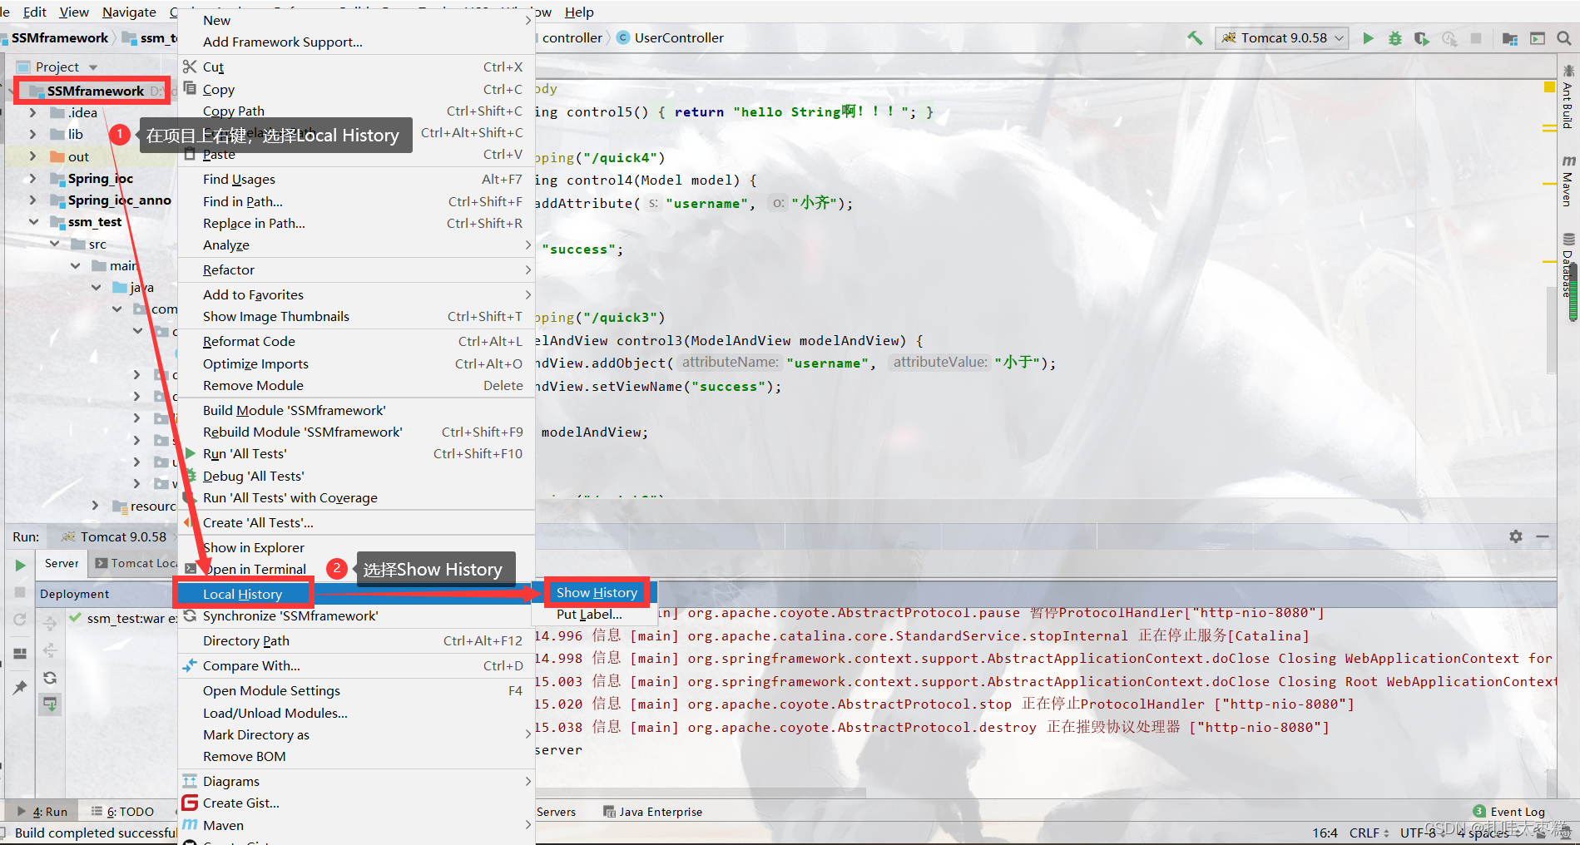Minimize the Run panel with dash icon
The image size is (1580, 845).
click(1543, 536)
